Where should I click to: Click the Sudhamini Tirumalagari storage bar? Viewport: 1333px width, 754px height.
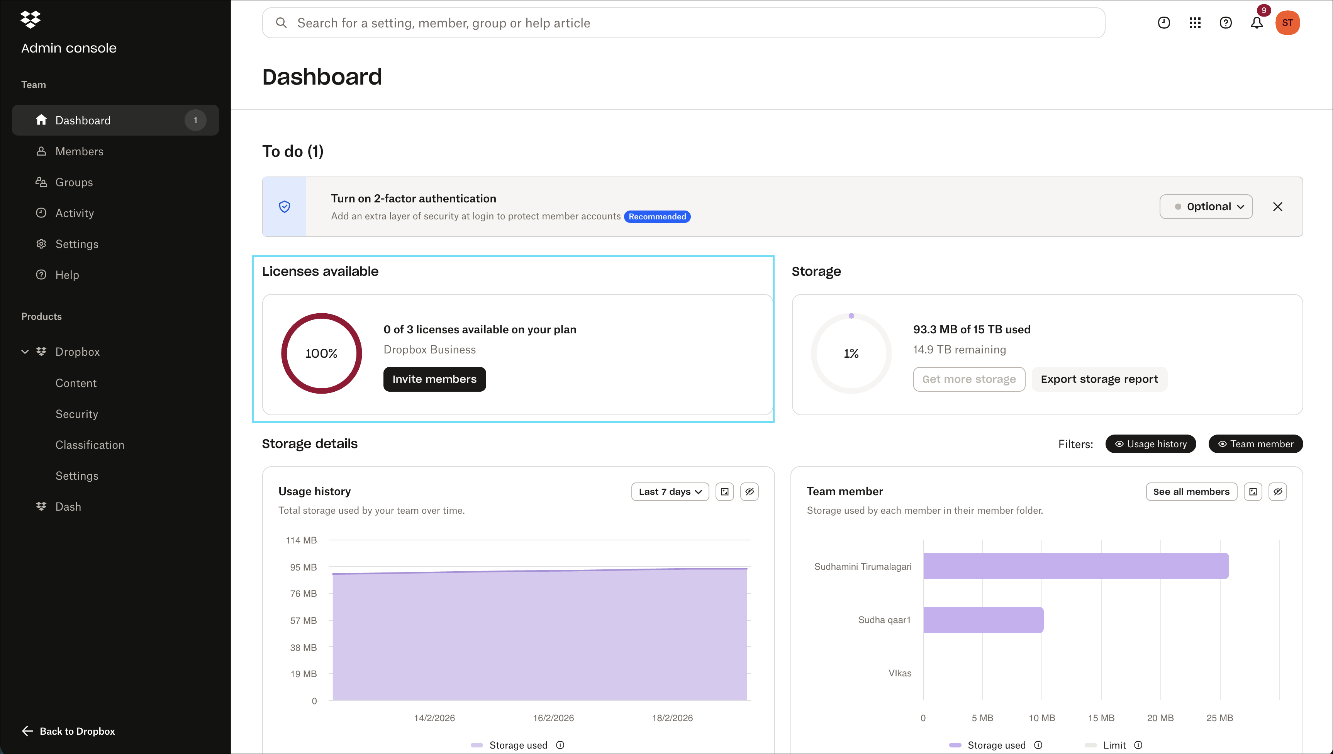click(x=1076, y=565)
